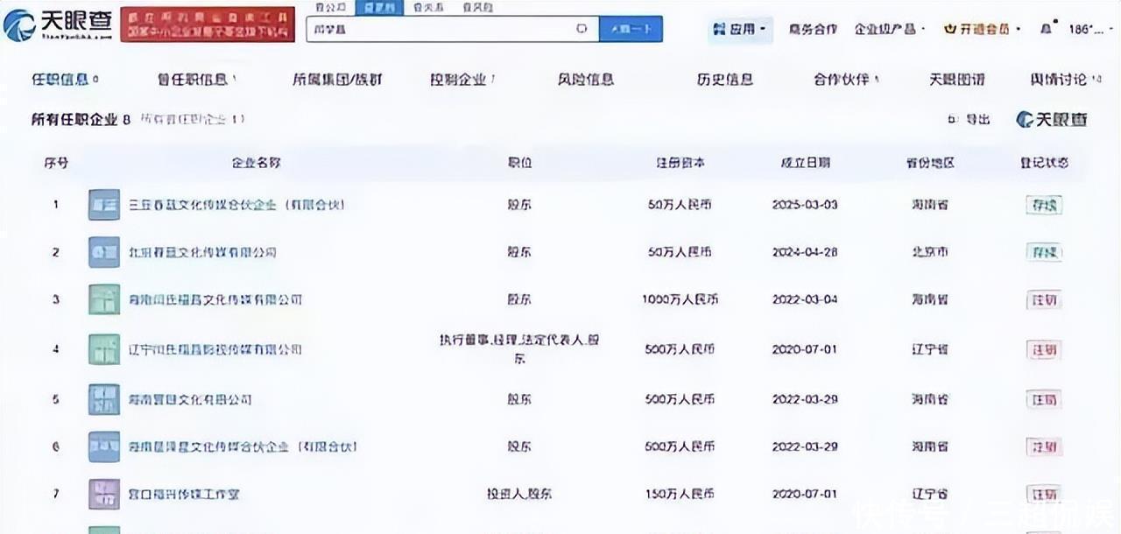
Task: Click the clear icon inside search box
Action: pos(581,29)
